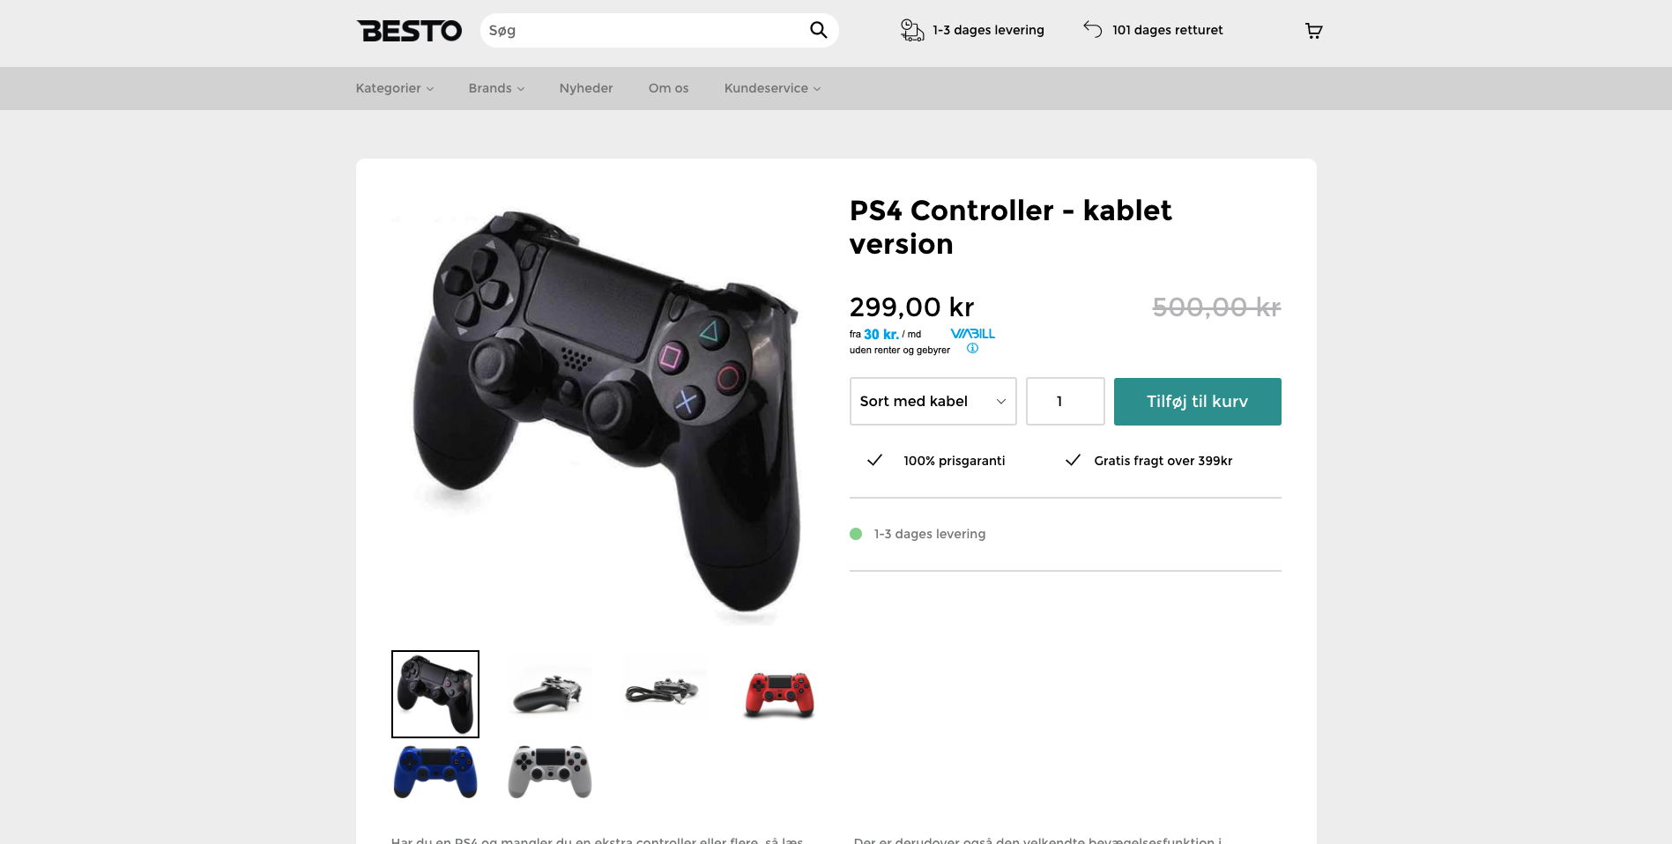Expand the Brands dropdown
Viewport: 1672px width, 844px height.
(496, 88)
